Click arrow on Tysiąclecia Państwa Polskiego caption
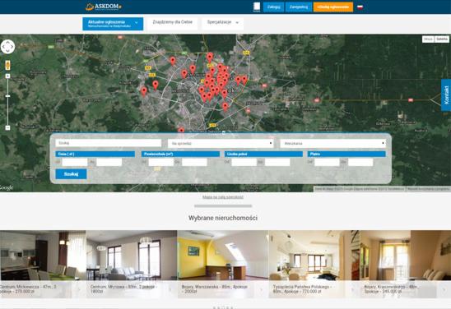 tap(352, 289)
